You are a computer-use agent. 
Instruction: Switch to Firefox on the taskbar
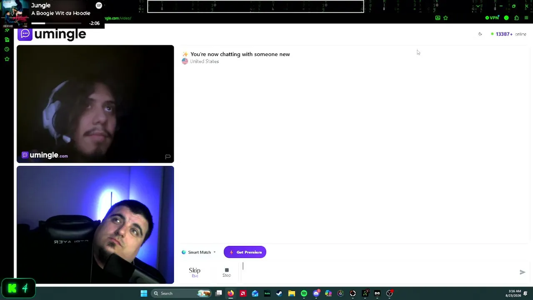pos(231,293)
